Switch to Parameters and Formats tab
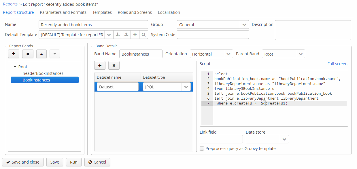Screen dimensions: 357x169 (x=63, y=12)
